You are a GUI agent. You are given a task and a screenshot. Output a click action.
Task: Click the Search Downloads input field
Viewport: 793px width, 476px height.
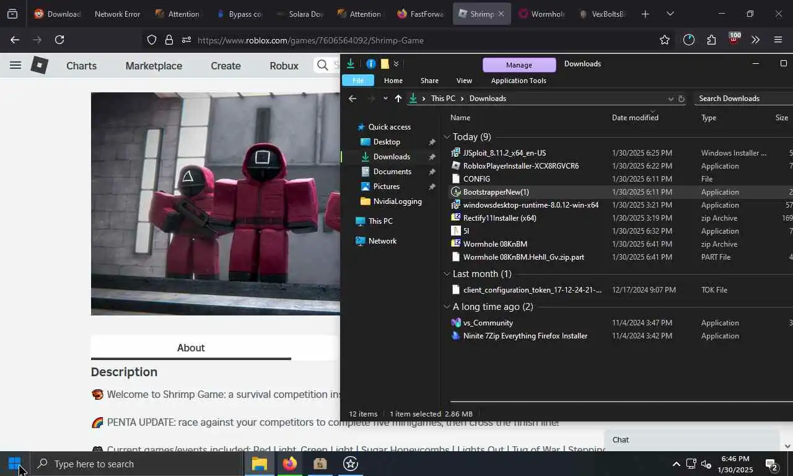click(x=743, y=99)
